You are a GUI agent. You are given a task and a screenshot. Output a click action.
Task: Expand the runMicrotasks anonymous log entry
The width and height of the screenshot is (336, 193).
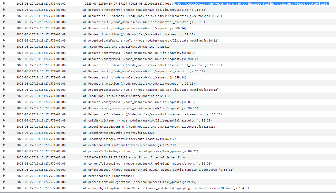(4, 176)
